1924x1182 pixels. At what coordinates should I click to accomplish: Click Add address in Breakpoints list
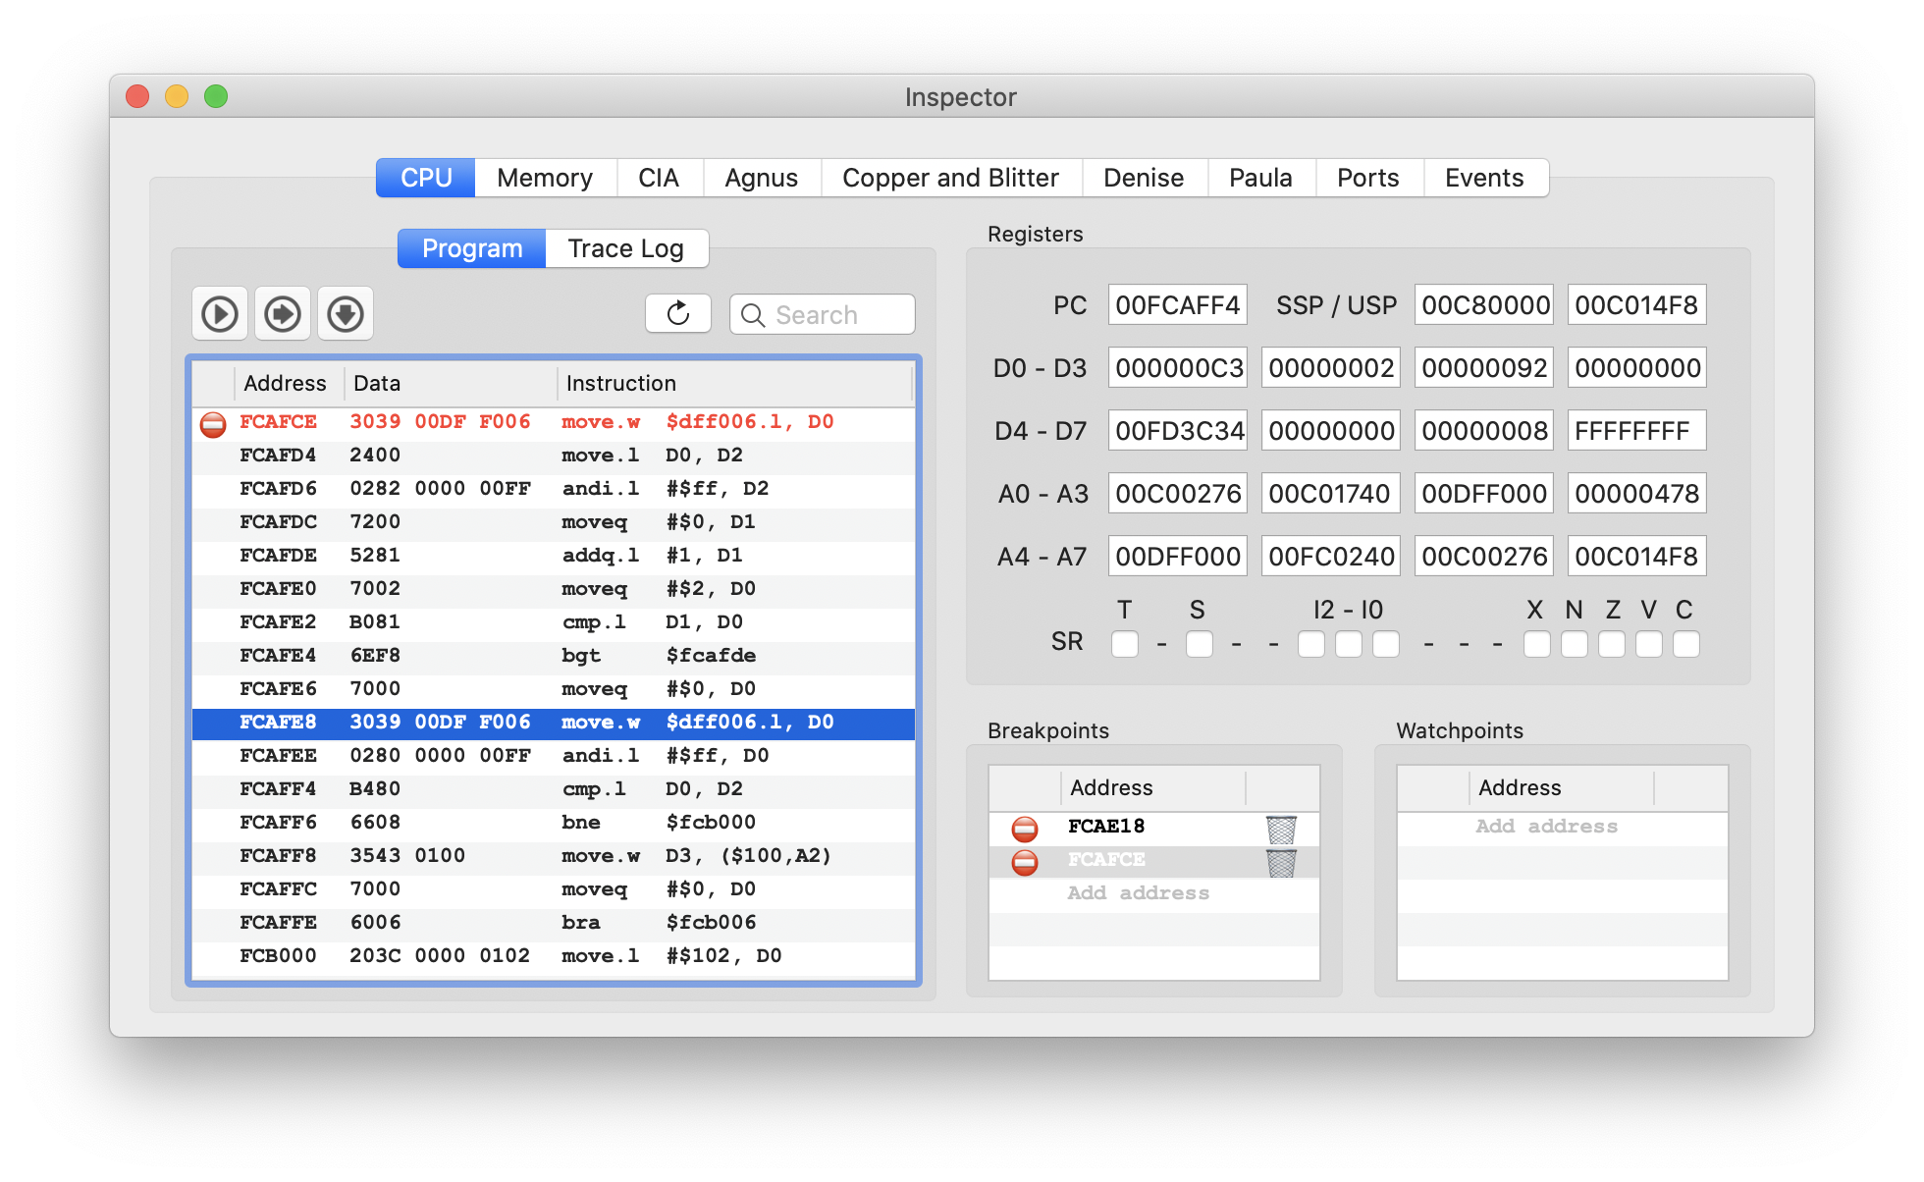1139,893
